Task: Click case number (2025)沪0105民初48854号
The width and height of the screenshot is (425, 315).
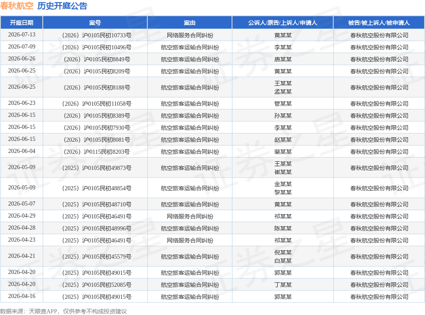Action: point(97,188)
